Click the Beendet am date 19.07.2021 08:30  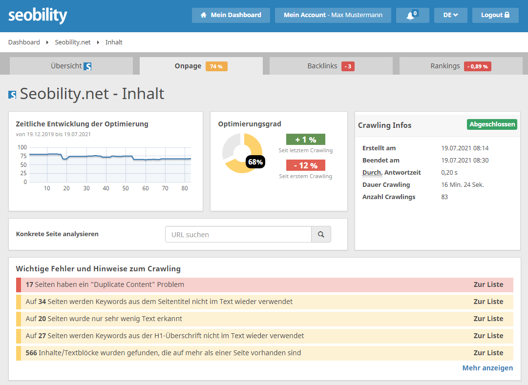pyautogui.click(x=465, y=160)
